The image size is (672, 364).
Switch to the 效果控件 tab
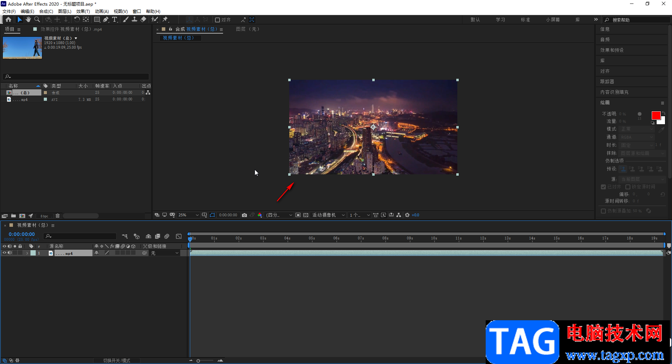click(x=71, y=29)
